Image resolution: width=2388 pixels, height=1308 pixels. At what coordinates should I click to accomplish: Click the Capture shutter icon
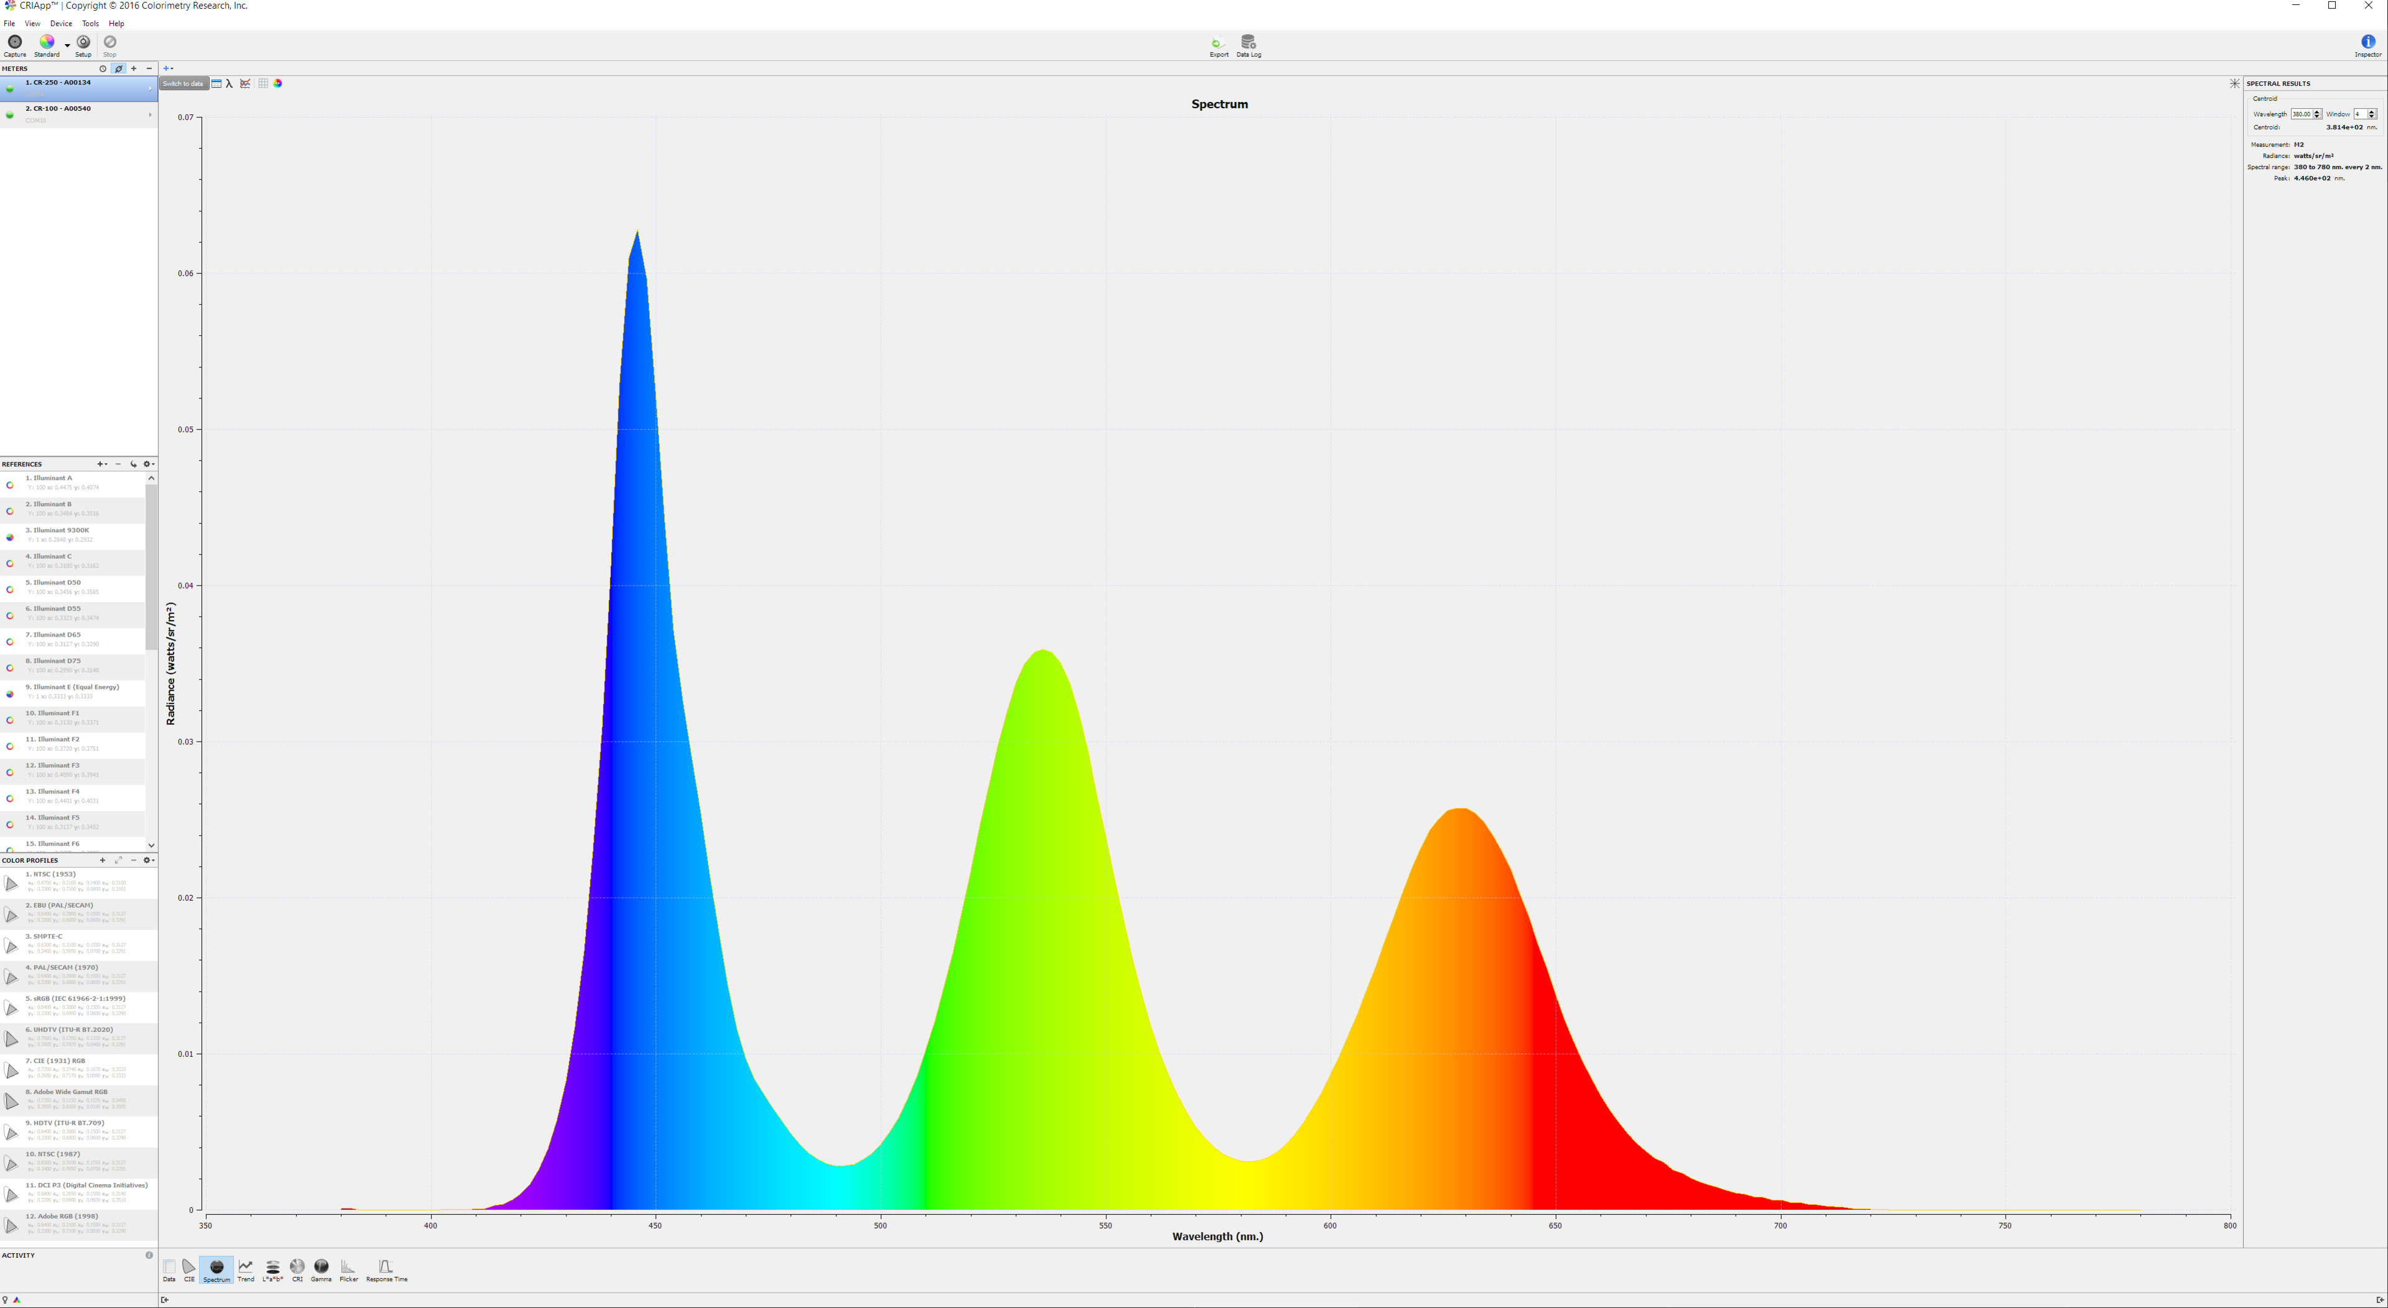(15, 43)
